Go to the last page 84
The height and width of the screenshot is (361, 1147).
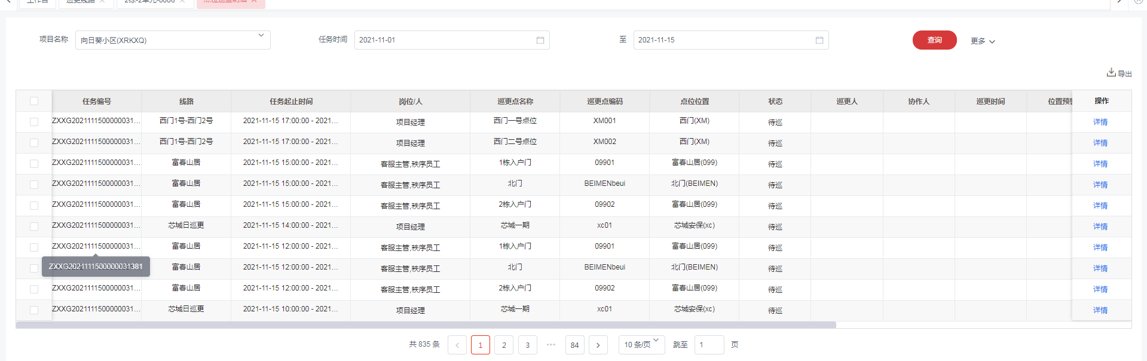pyautogui.click(x=574, y=345)
